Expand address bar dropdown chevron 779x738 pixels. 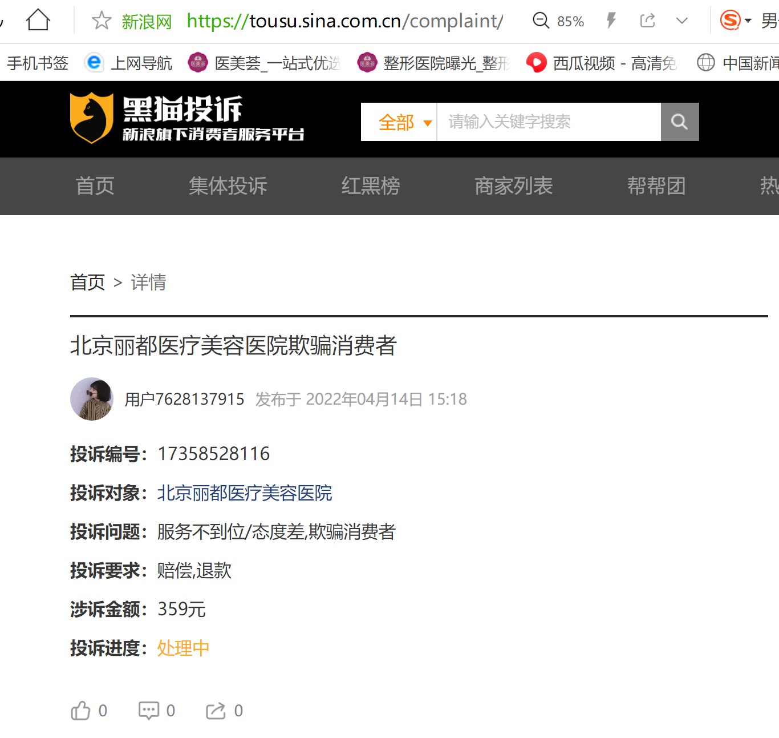(681, 22)
